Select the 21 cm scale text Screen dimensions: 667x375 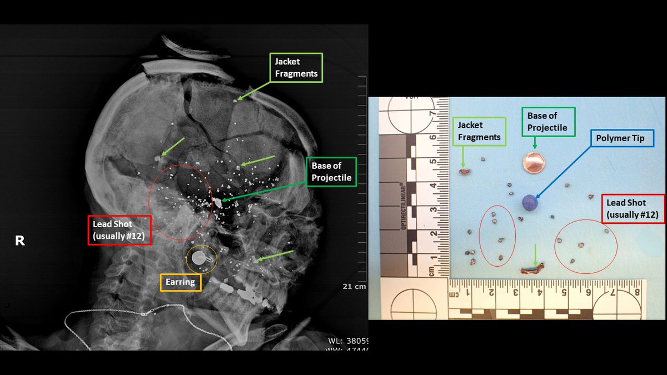pyautogui.click(x=354, y=286)
